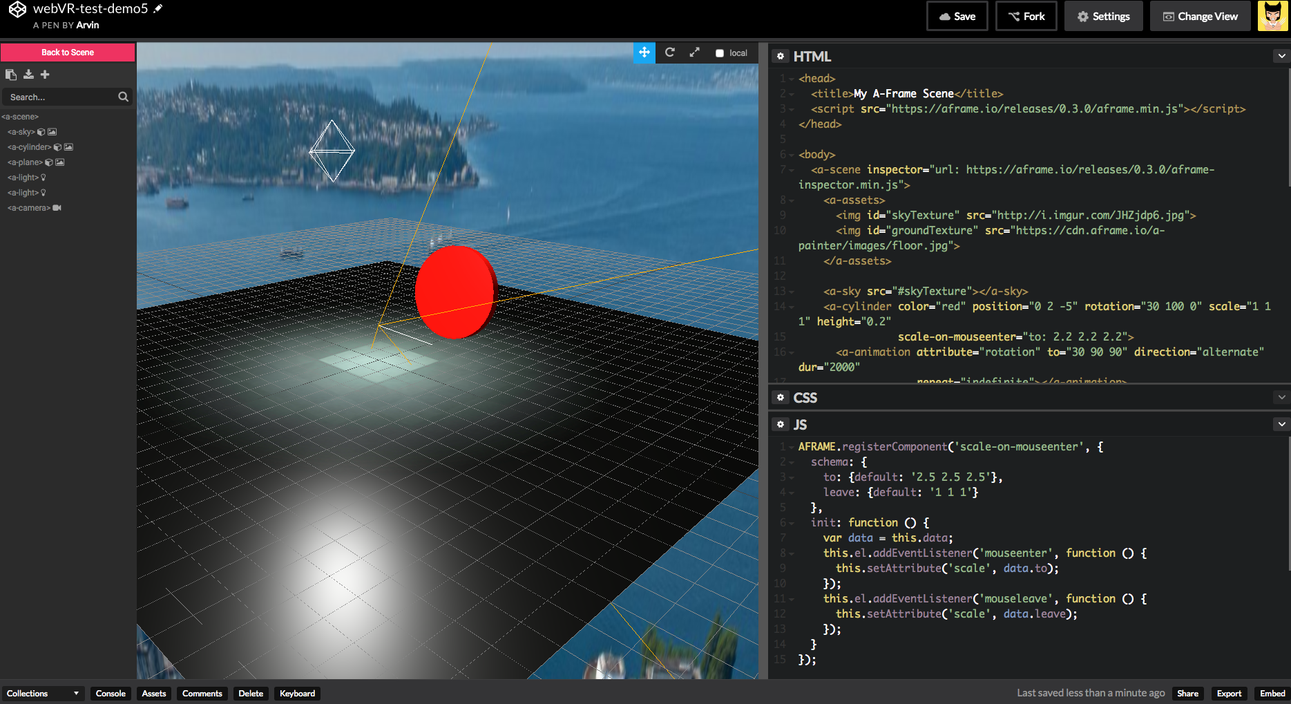This screenshot has height=704, width=1291.
Task: Select the a-cylinder entity
Action: pyautogui.click(x=29, y=147)
